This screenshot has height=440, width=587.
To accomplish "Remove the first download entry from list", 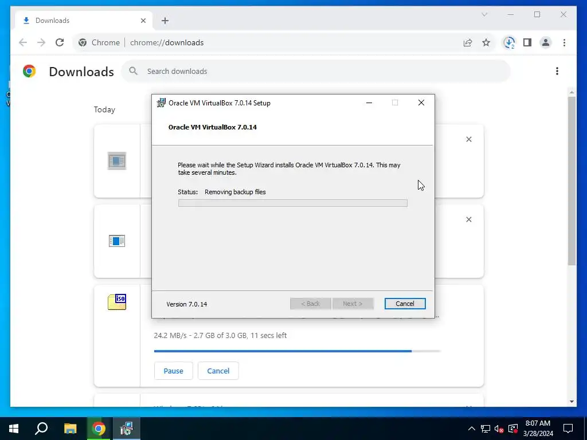I will tap(469, 139).
